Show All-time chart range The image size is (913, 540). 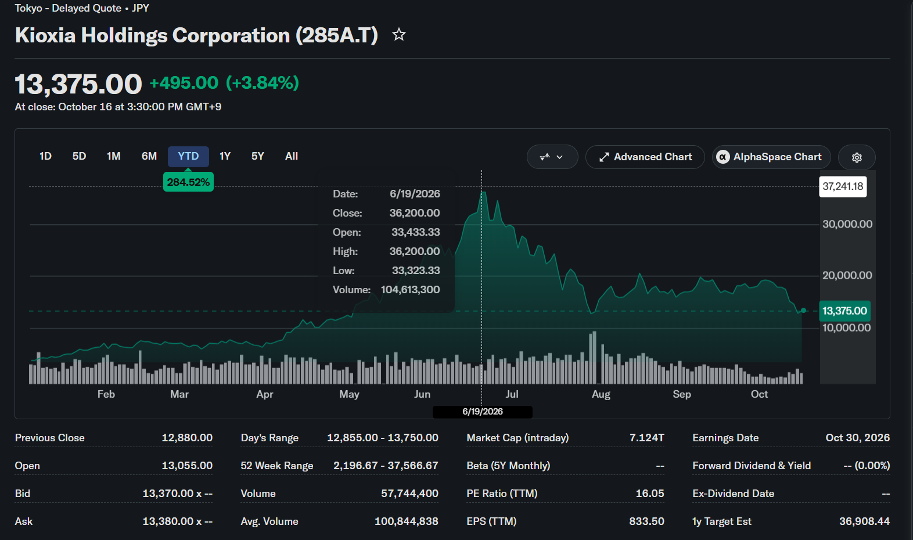coord(292,156)
